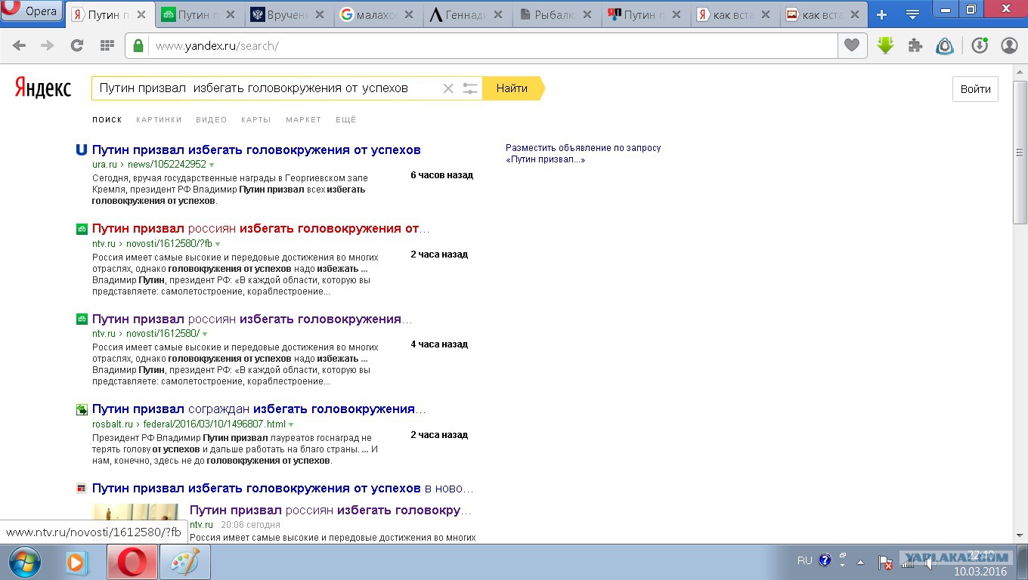Click the 'Войти' login button

pyautogui.click(x=975, y=89)
